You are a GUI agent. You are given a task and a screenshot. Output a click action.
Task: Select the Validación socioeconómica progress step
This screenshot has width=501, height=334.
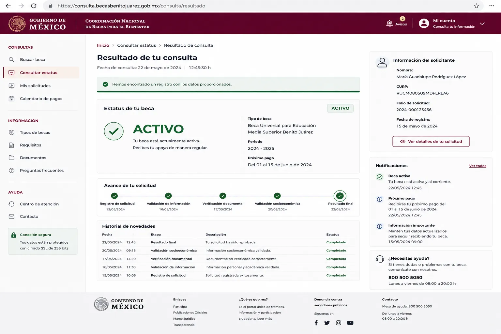click(x=277, y=196)
